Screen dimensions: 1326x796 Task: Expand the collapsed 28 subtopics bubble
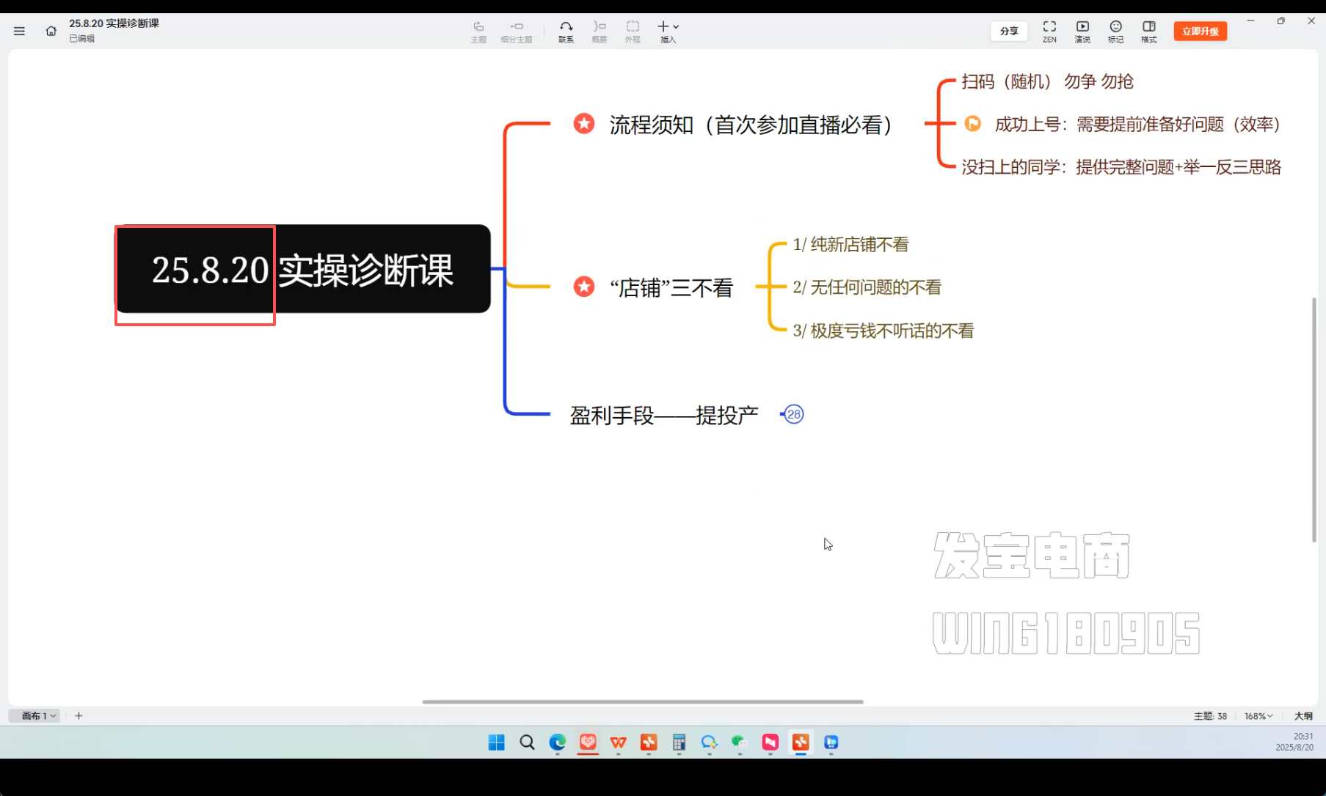[x=794, y=414]
